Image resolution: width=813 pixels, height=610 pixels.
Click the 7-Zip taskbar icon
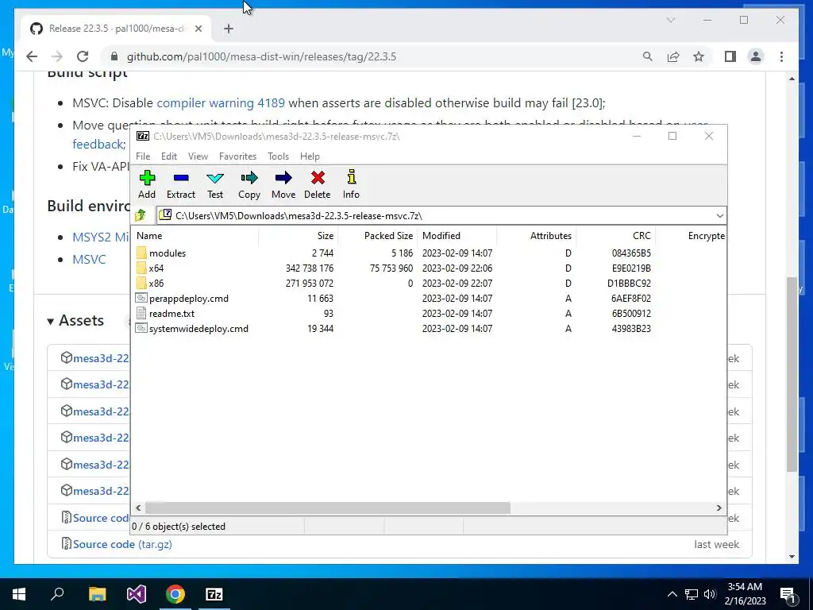coord(214,594)
